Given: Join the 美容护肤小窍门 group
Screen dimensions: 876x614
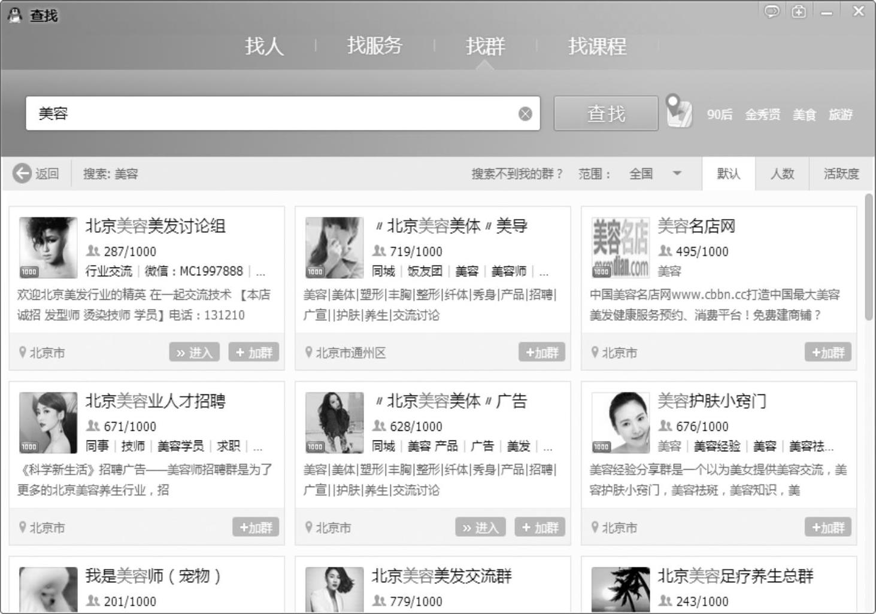Looking at the screenshot, I should click(828, 527).
